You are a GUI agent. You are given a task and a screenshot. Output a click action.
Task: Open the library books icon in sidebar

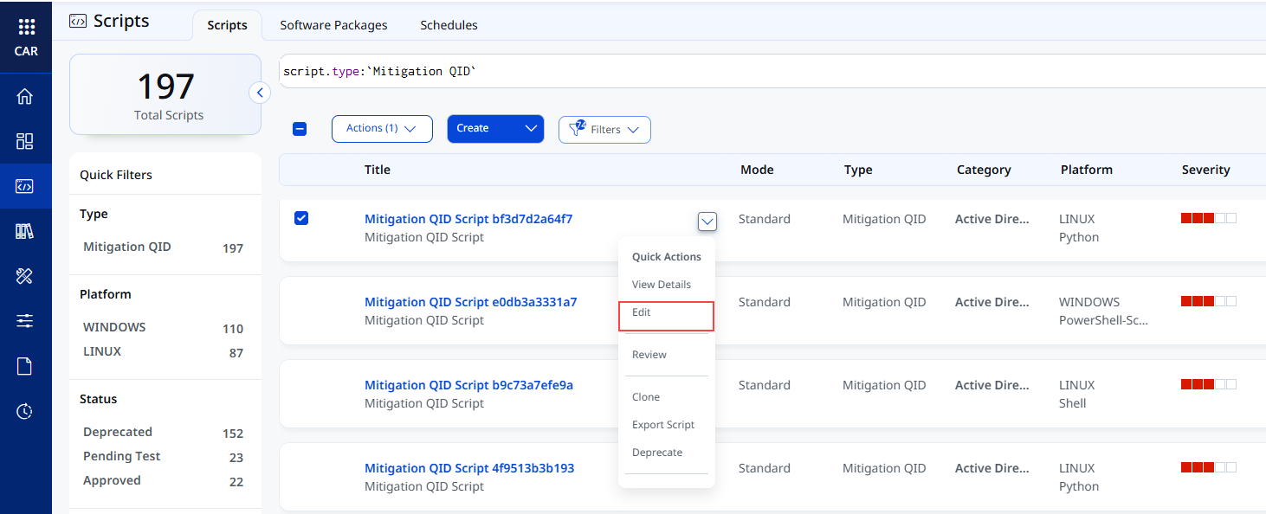25,231
